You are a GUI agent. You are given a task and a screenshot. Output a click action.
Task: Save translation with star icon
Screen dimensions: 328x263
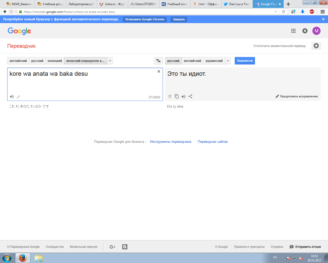(x=170, y=96)
